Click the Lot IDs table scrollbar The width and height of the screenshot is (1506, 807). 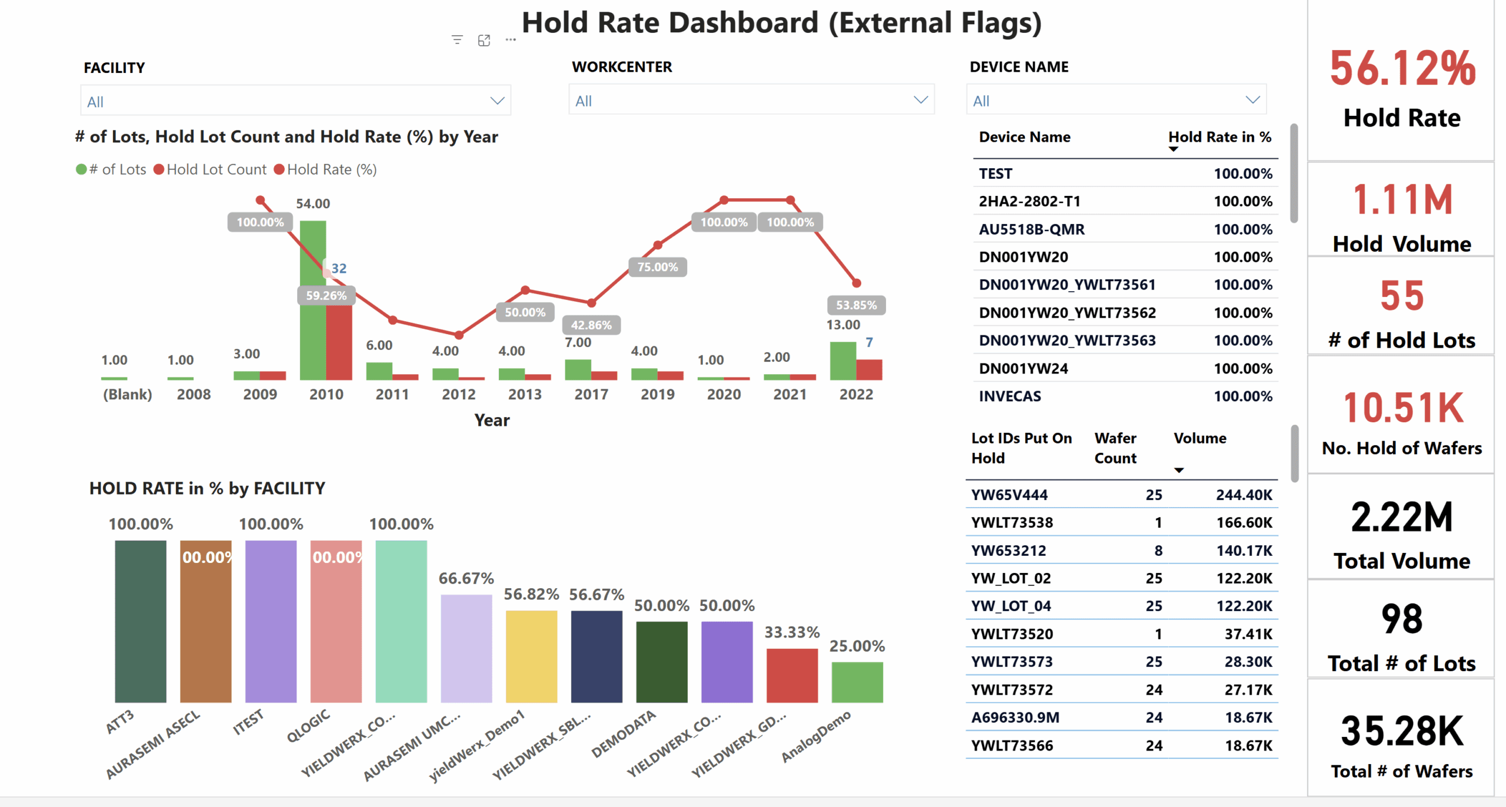coord(1294,453)
